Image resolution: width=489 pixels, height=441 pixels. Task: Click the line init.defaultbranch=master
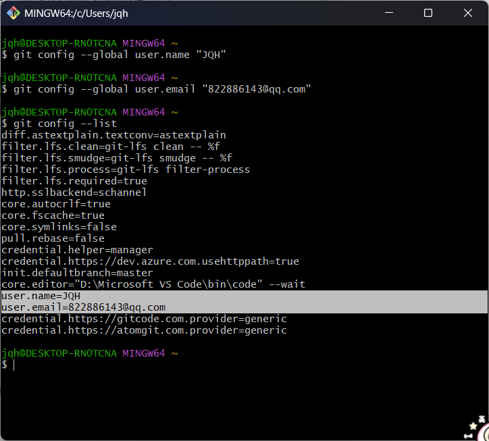click(x=78, y=273)
